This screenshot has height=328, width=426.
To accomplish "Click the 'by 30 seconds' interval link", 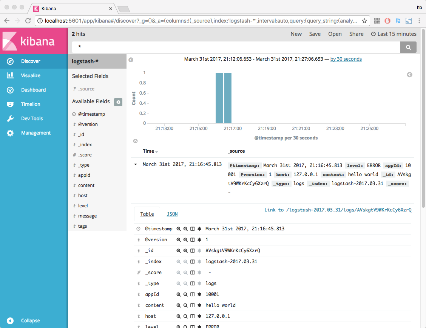I will click(x=346, y=59).
